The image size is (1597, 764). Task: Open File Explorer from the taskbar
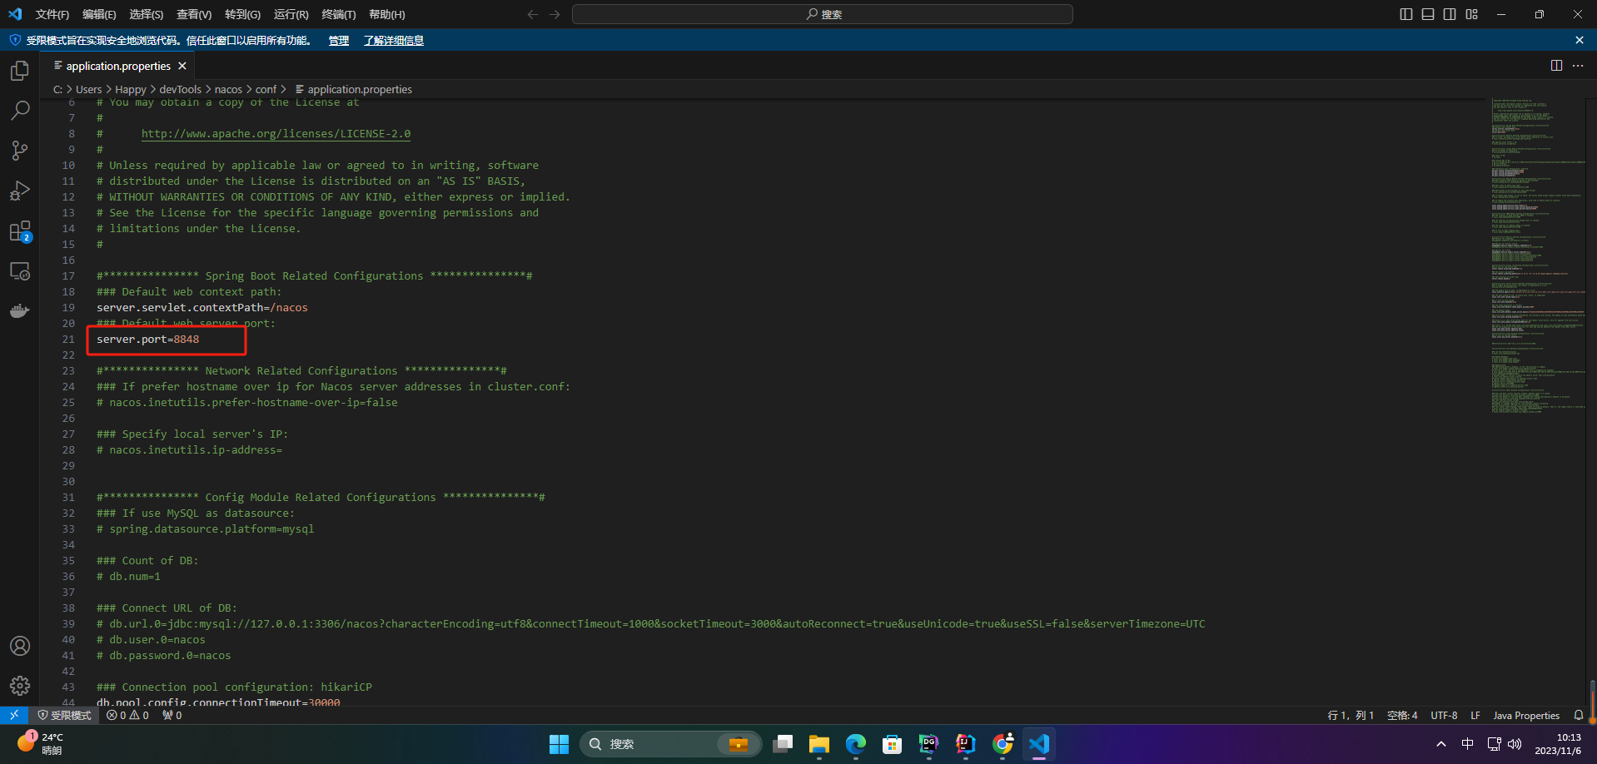click(819, 744)
